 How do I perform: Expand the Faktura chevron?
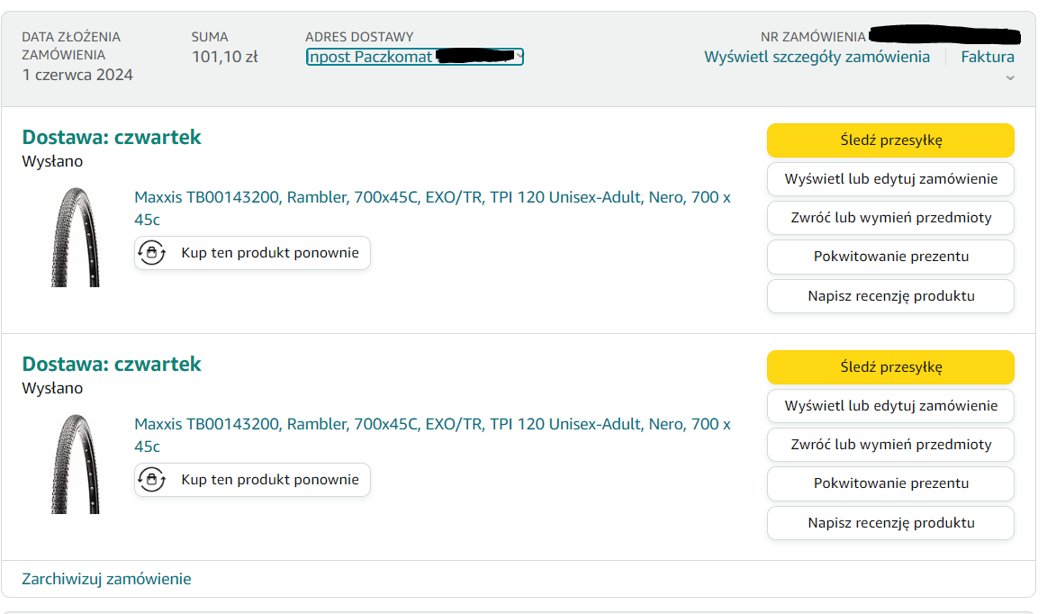coord(1010,78)
